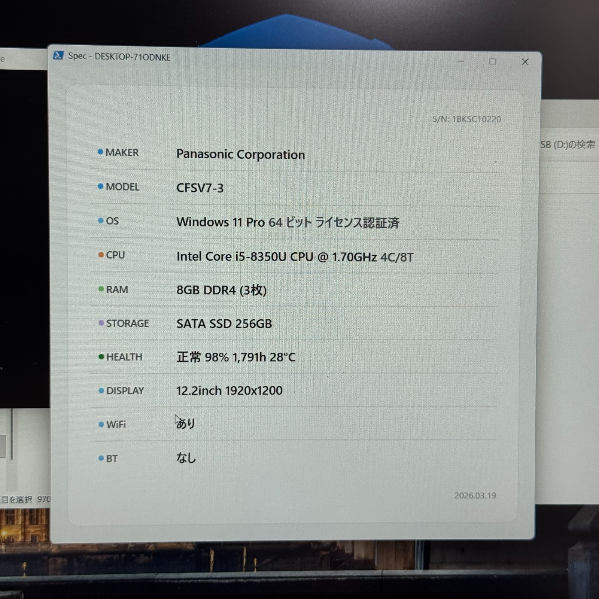The height and width of the screenshot is (599, 599).
Task: Click the PowerShell icon in the Spec title bar
Action: click(x=58, y=55)
